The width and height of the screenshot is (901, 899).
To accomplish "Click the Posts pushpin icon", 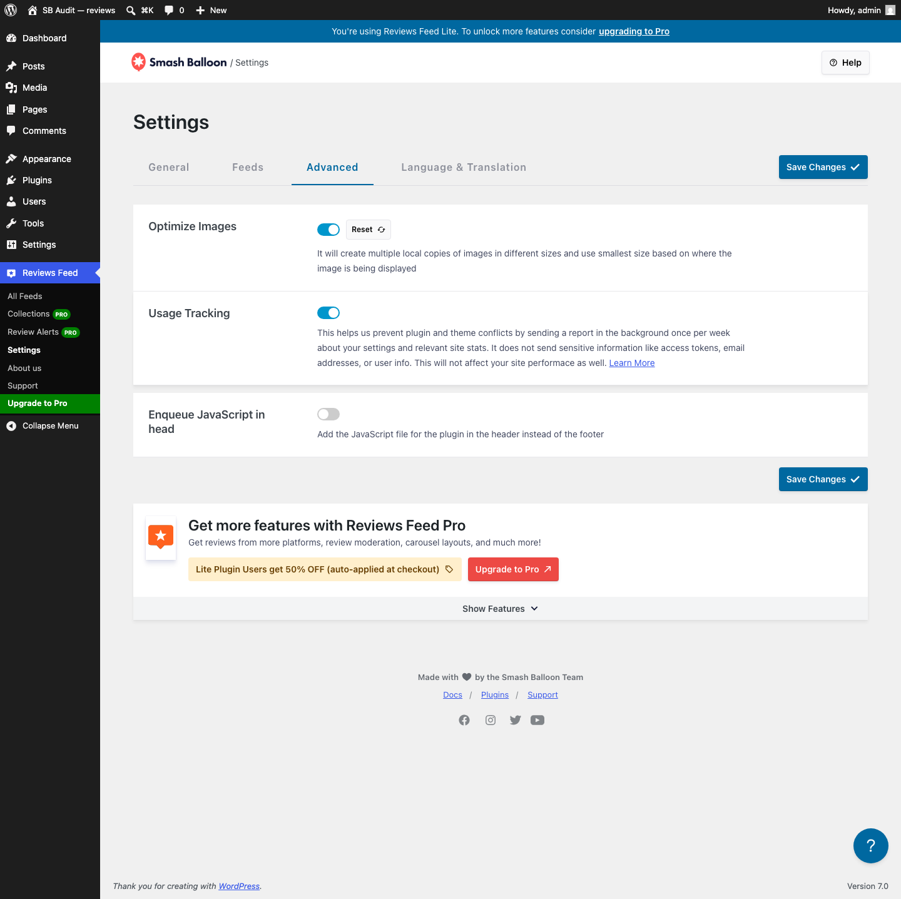I will (x=11, y=66).
